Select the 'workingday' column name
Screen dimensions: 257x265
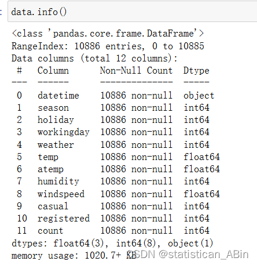64,132
